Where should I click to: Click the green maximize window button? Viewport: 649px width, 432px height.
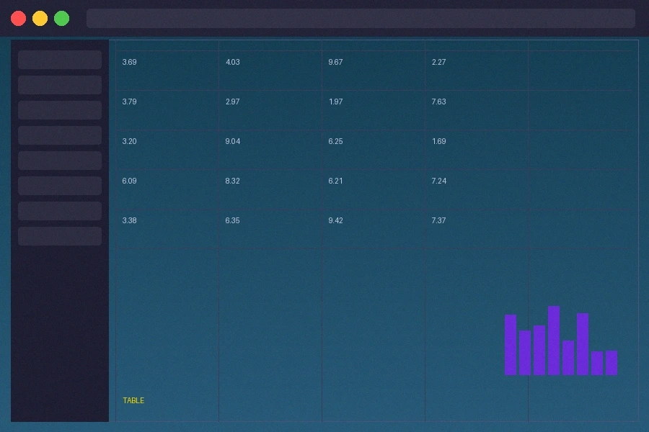62,18
